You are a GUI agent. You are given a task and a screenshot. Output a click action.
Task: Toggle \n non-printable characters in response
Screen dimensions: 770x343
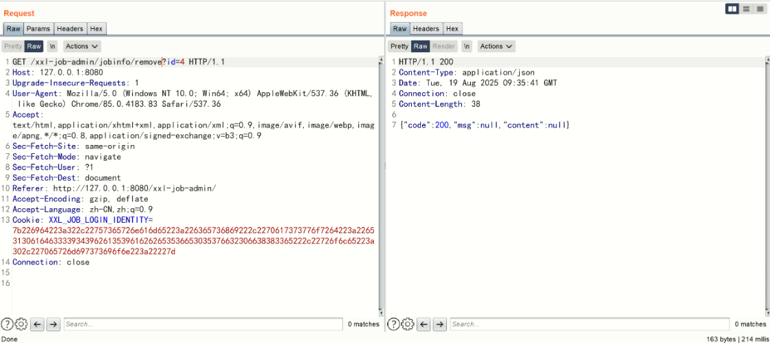click(467, 46)
